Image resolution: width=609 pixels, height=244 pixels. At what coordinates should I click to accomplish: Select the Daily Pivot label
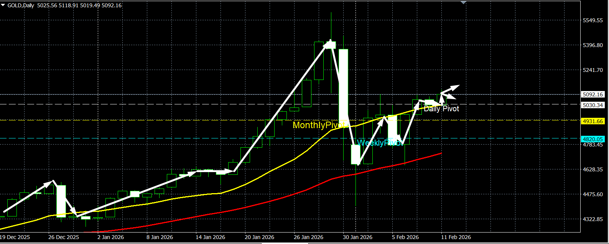click(441, 109)
